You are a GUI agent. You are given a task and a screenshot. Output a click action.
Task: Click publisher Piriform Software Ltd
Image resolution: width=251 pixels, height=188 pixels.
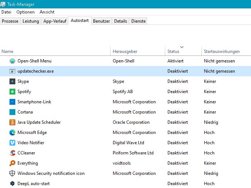point(133,153)
